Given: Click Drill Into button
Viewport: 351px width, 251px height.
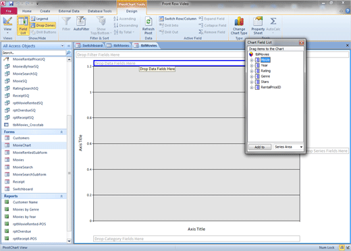Looking at the screenshot, I should (169, 26).
